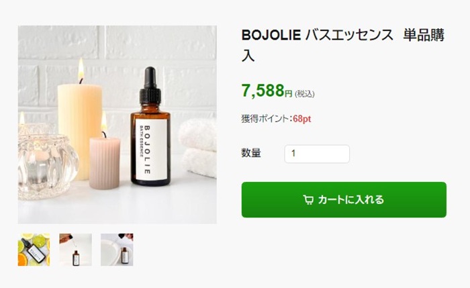This screenshot has width=470, height=288.
Task: Click the black dropper cap of bottle
Action: click(150, 86)
